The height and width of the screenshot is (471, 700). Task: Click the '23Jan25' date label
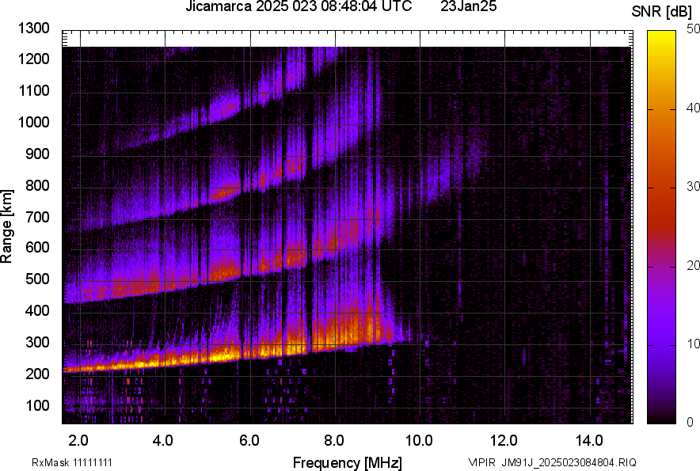pos(469,7)
